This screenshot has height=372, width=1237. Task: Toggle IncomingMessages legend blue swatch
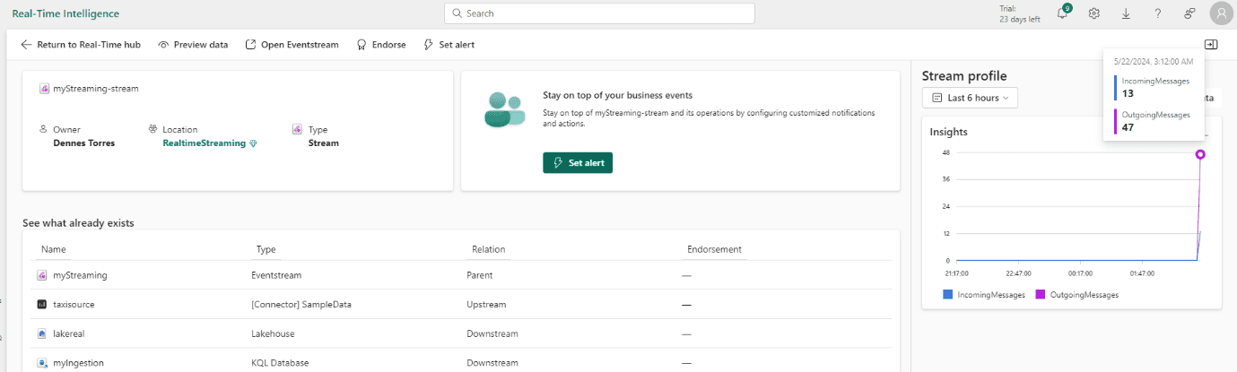coord(948,294)
